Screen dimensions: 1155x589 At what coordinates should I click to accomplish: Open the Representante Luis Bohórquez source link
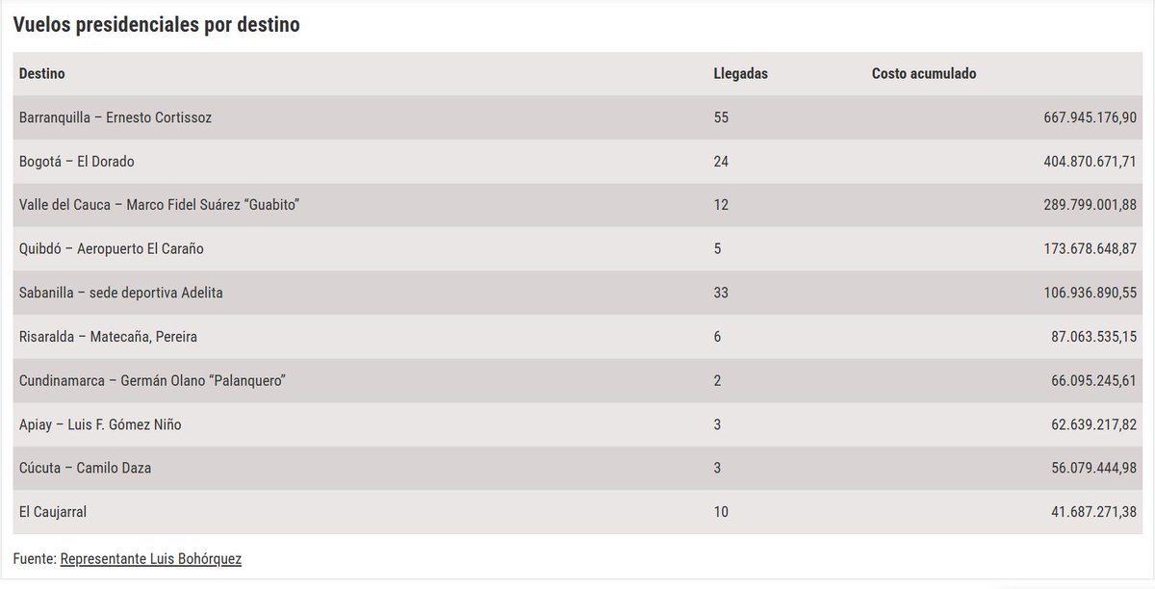click(150, 558)
